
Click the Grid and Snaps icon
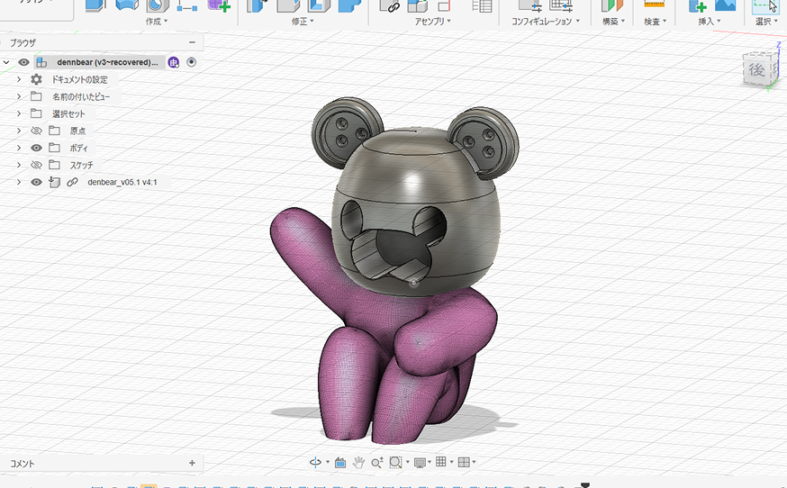pos(441,462)
